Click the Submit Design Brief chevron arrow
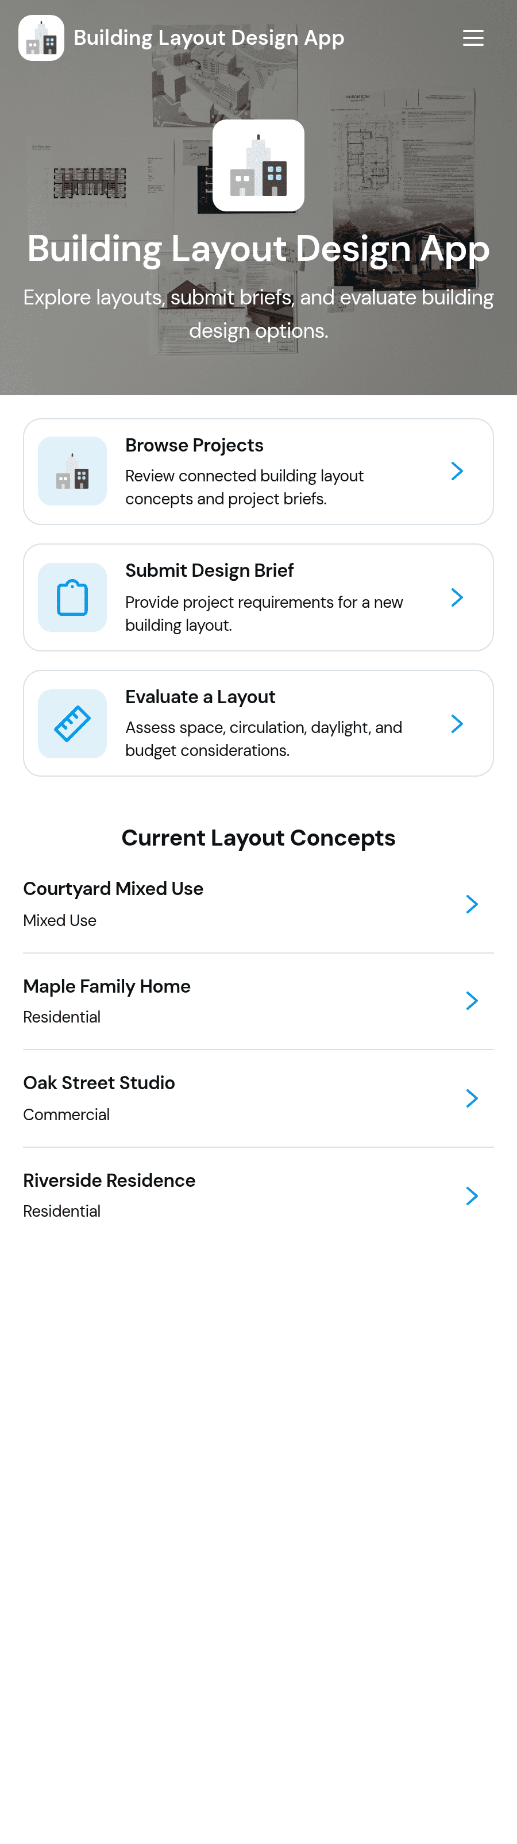 coord(457,598)
